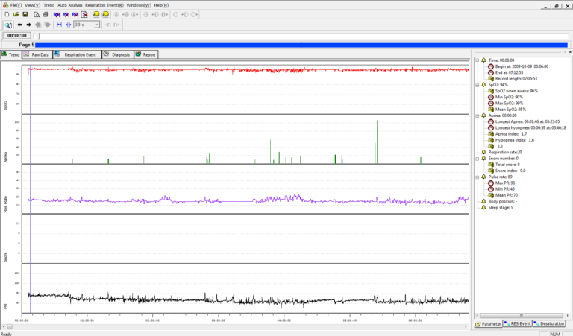Open the Auto Analysis menu
Screen dimensions: 573x336
pyautogui.click(x=70, y=4)
